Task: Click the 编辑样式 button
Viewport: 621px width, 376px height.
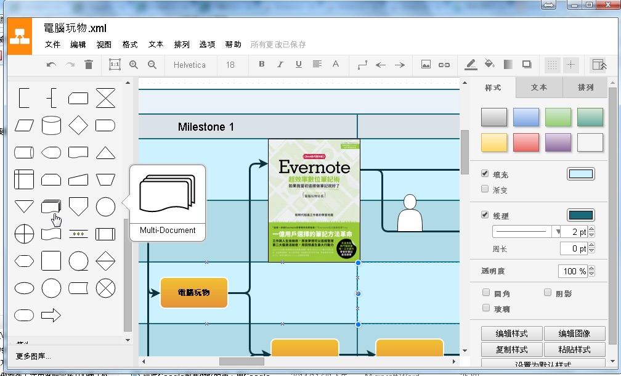Action: point(511,333)
